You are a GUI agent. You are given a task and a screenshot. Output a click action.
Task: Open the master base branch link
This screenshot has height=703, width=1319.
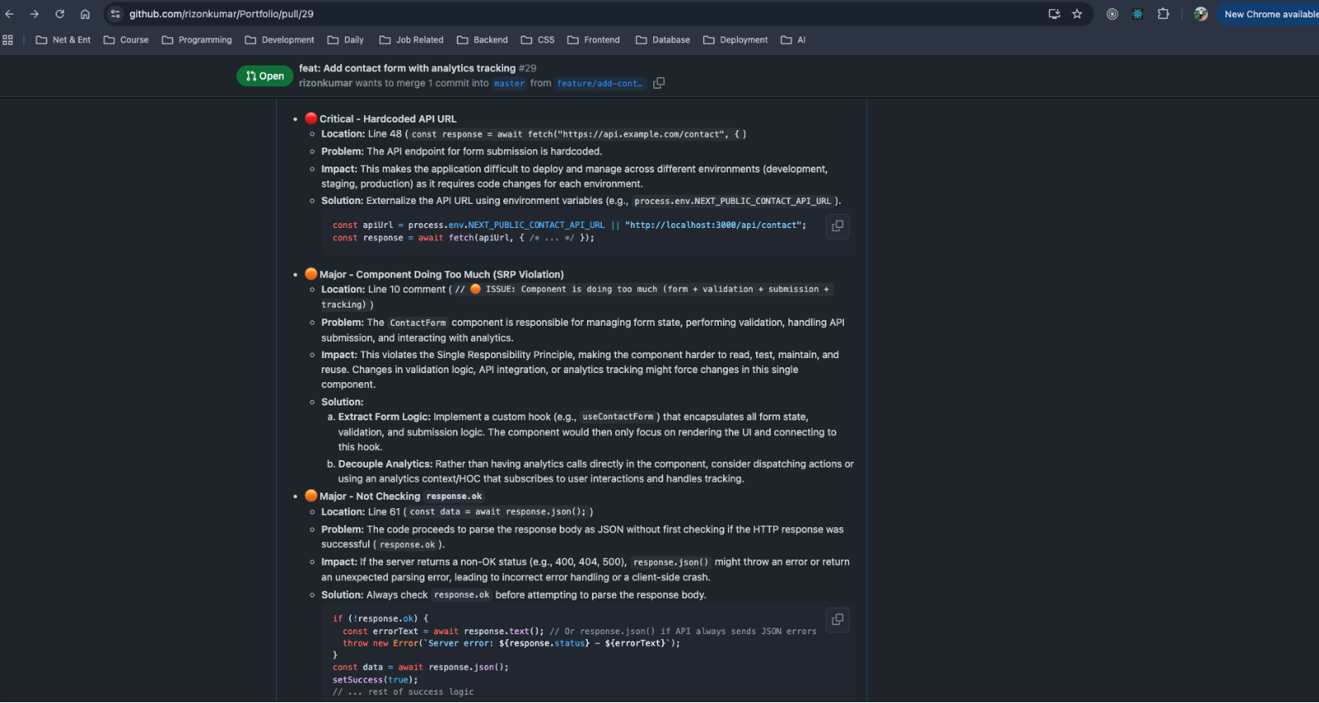coord(509,84)
